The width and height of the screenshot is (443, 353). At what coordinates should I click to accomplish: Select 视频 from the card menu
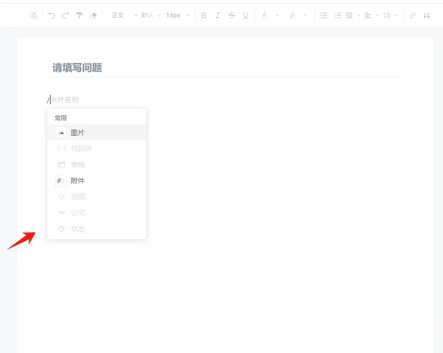coord(97,197)
